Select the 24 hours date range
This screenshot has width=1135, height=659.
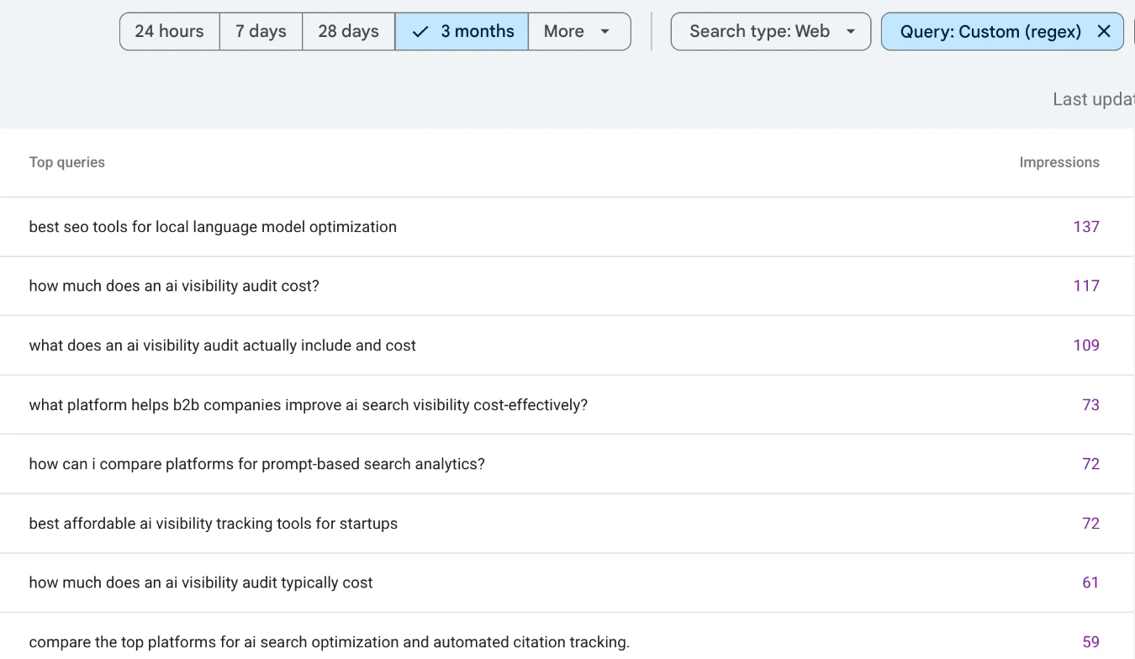click(x=170, y=31)
